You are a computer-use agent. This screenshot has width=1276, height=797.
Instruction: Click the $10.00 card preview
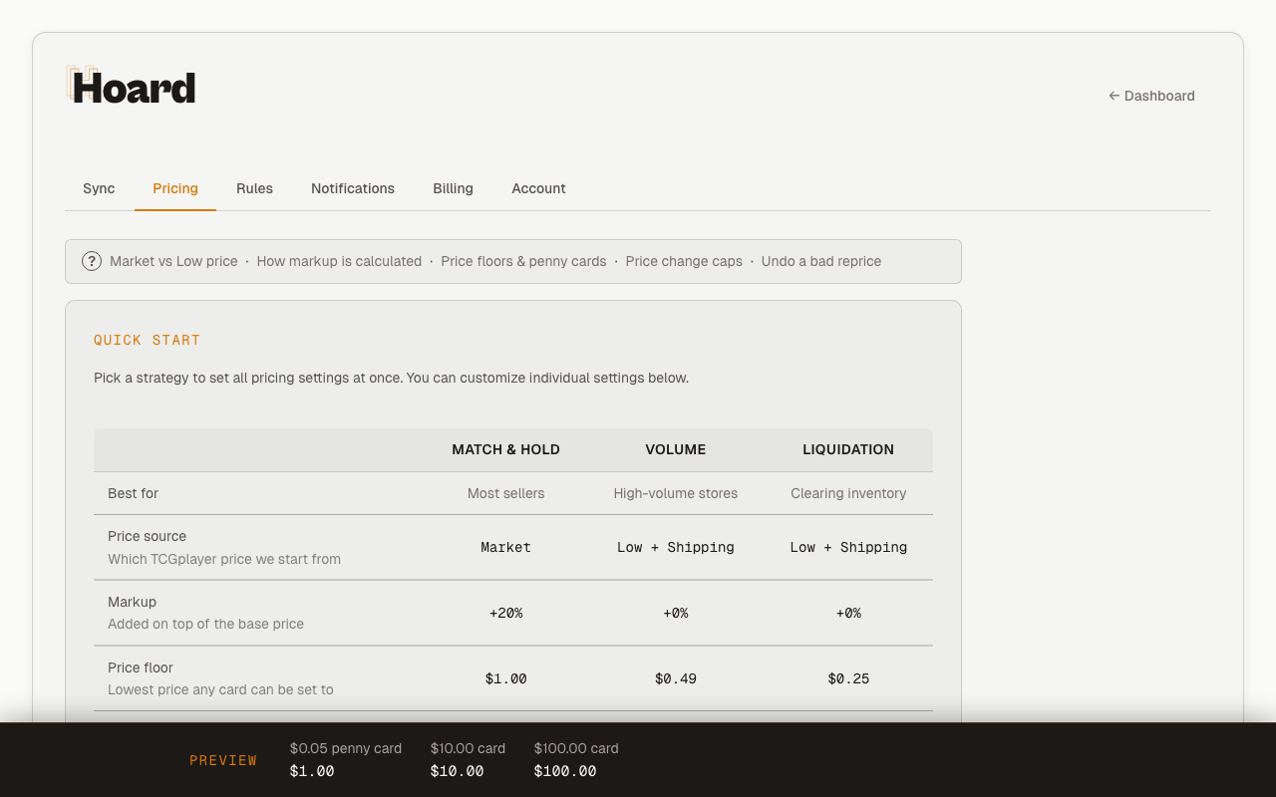click(468, 759)
